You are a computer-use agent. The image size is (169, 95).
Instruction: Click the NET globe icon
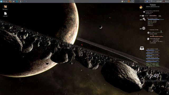click(144, 28)
